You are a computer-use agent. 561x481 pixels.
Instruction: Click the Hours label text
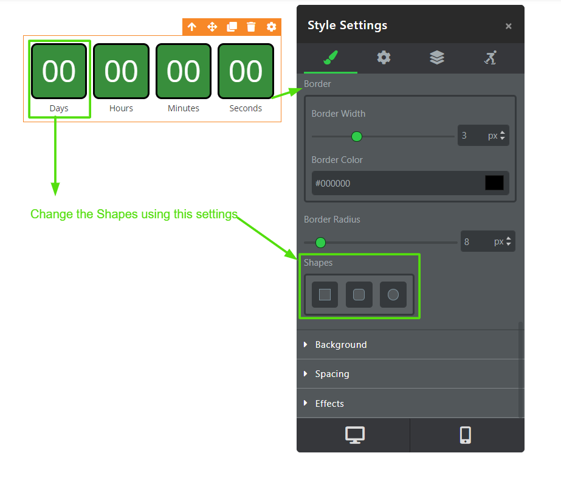pos(122,108)
